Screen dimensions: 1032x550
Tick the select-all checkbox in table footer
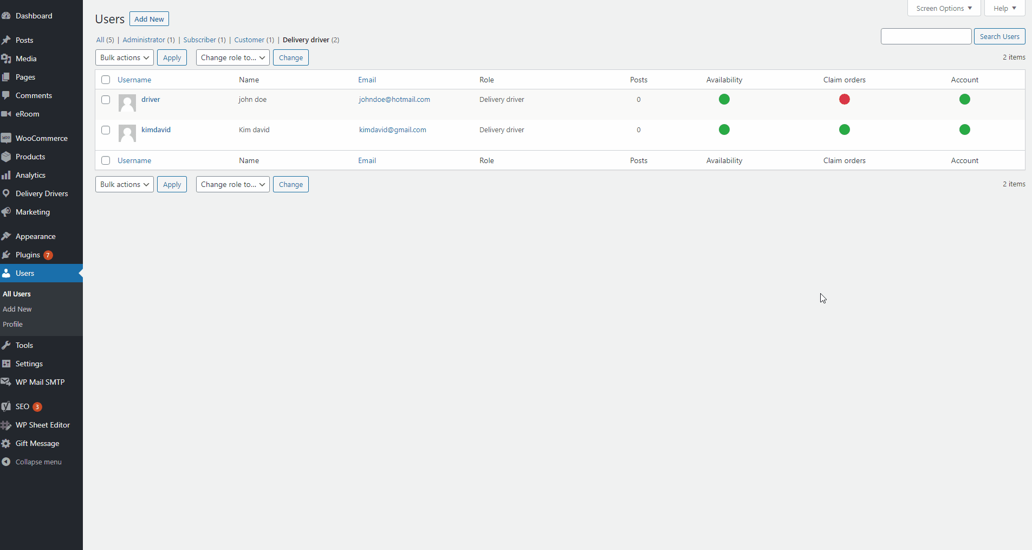tap(106, 160)
